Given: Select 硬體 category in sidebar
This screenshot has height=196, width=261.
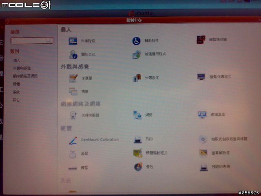Looking at the screenshot, I should pyautogui.click(x=16, y=84).
